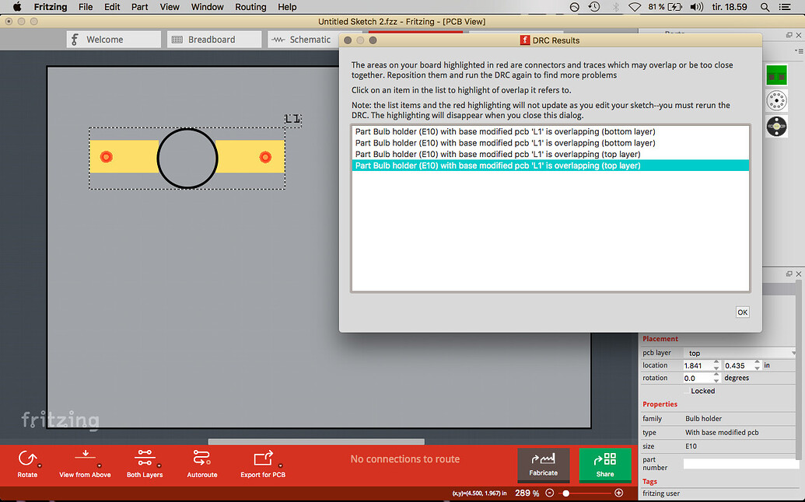The width and height of the screenshot is (805, 502).
Task: Click Export for PCB icon
Action: 264,458
